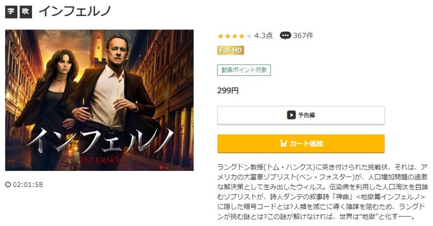Click the 吹 dubbed badge icon
Image resolution: width=433 pixels, height=226 pixels.
click(x=26, y=12)
